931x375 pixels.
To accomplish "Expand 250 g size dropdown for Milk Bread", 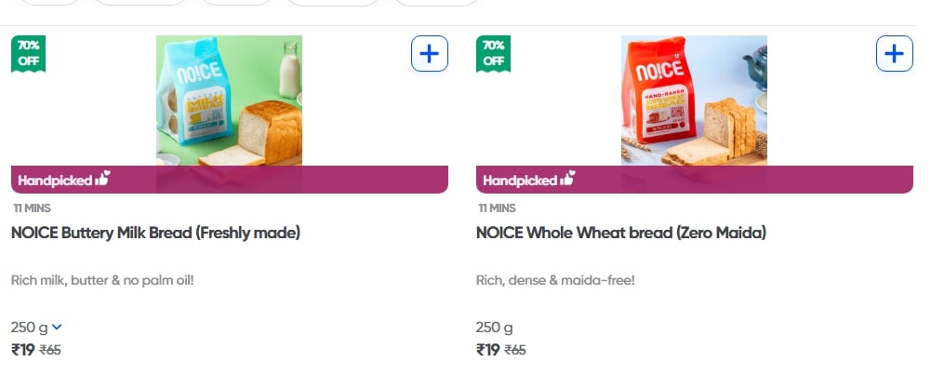I will (57, 328).
